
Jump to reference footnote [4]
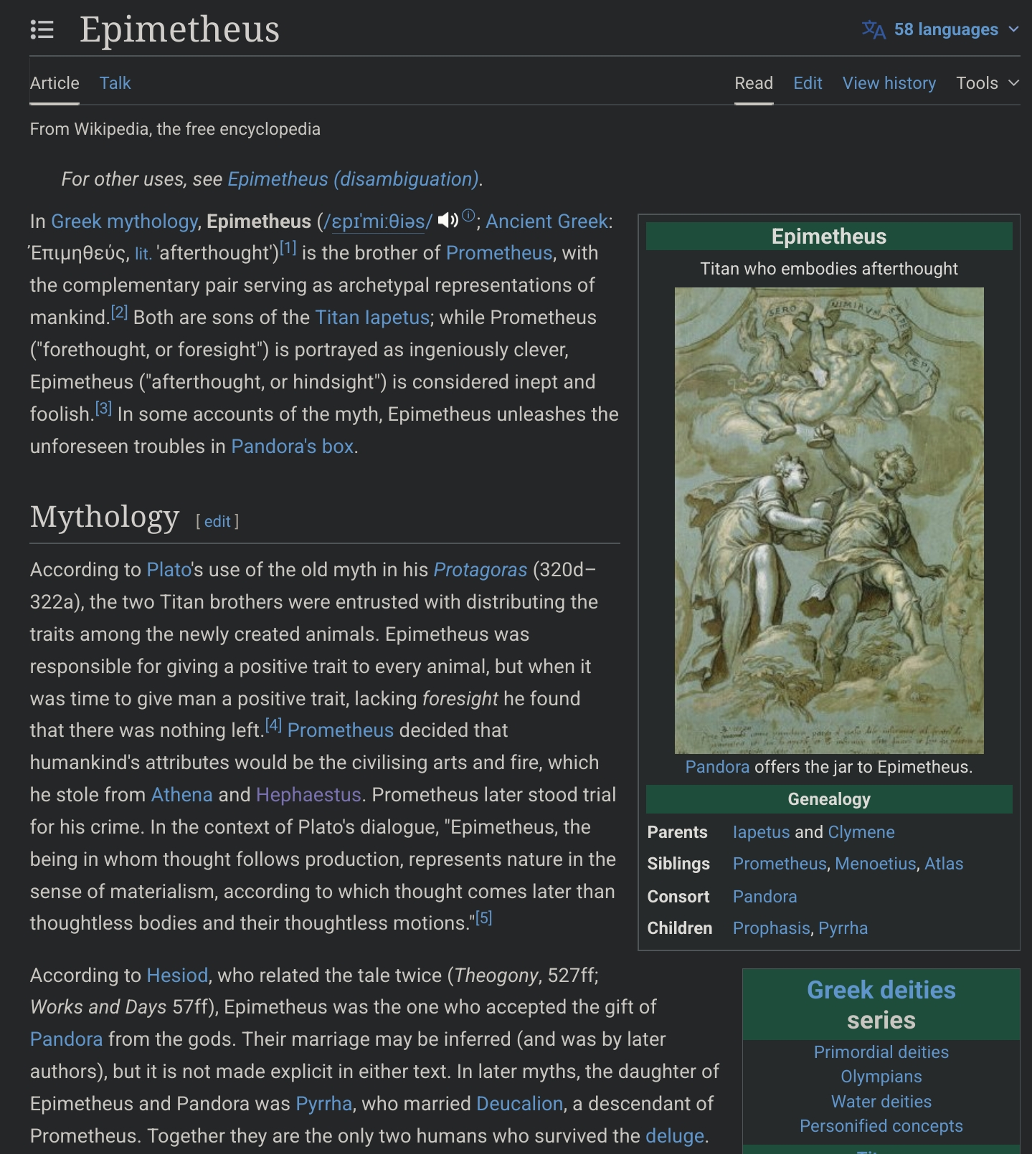click(273, 725)
